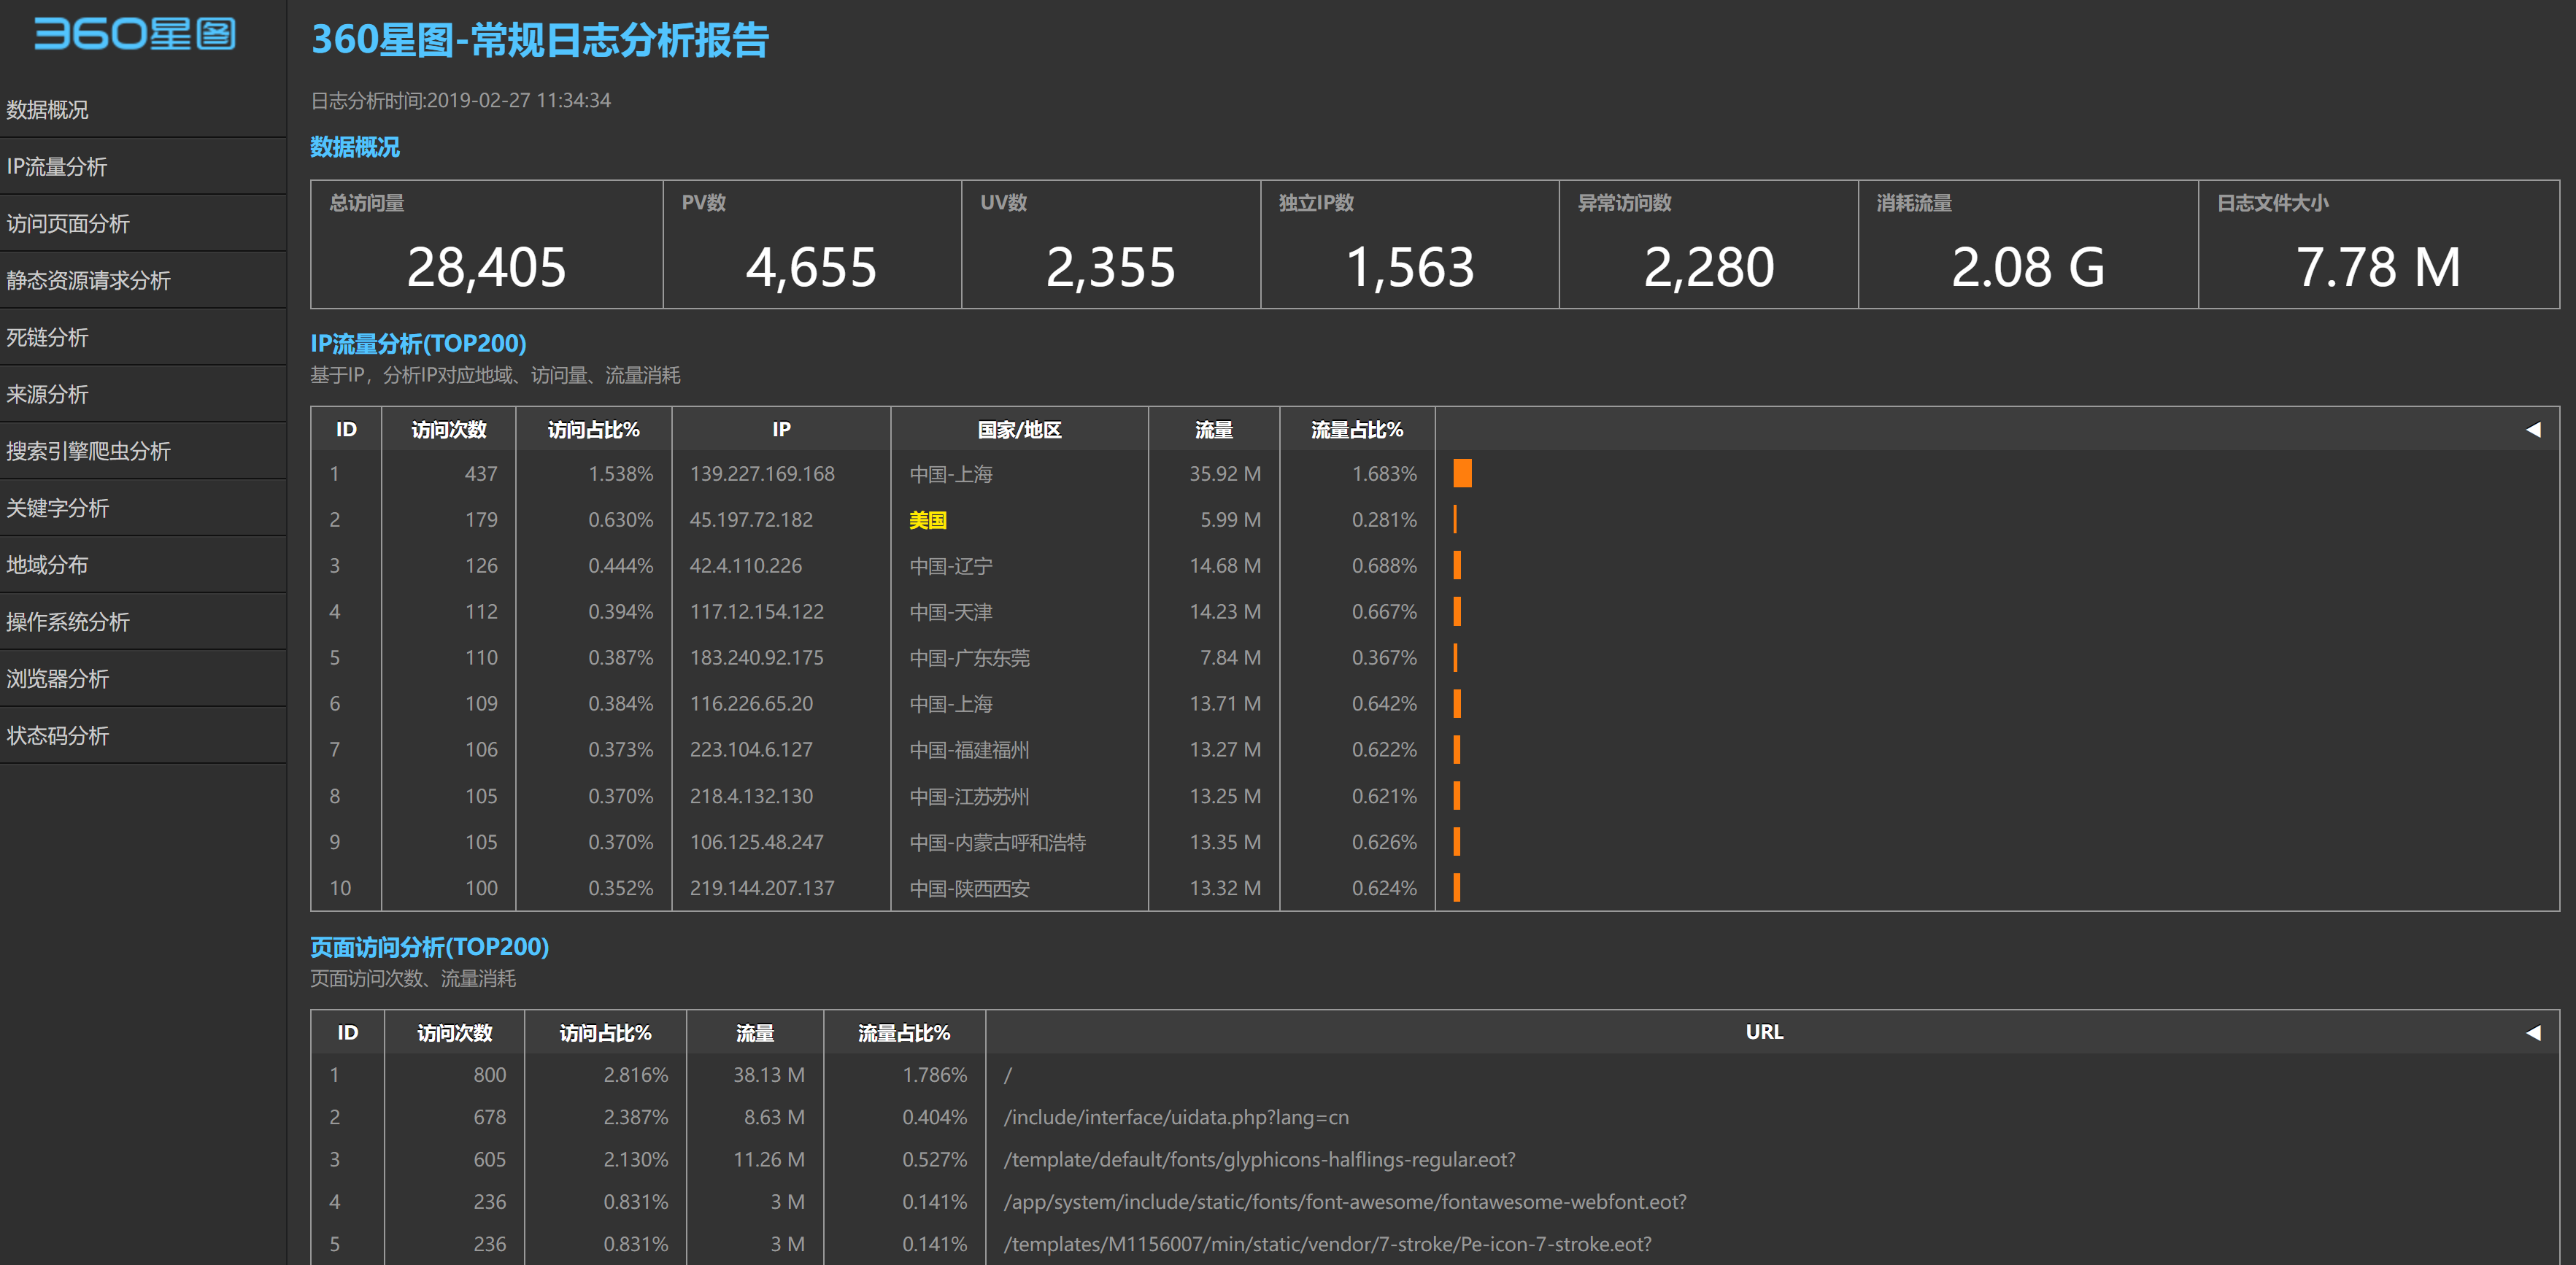2576x1265 pixels.
Task: Click the 异常访问数 value 2,280
Action: (x=1709, y=267)
